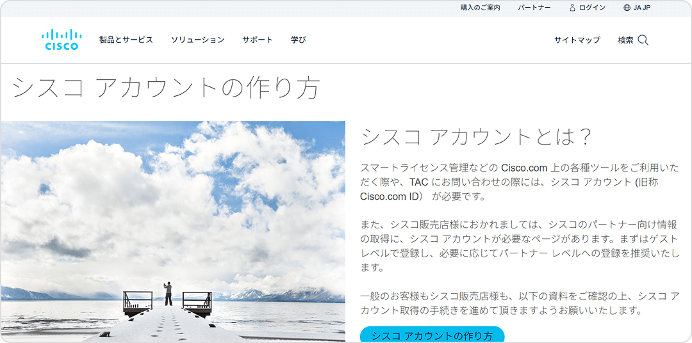Click the snowy pier hero image

pyautogui.click(x=173, y=232)
